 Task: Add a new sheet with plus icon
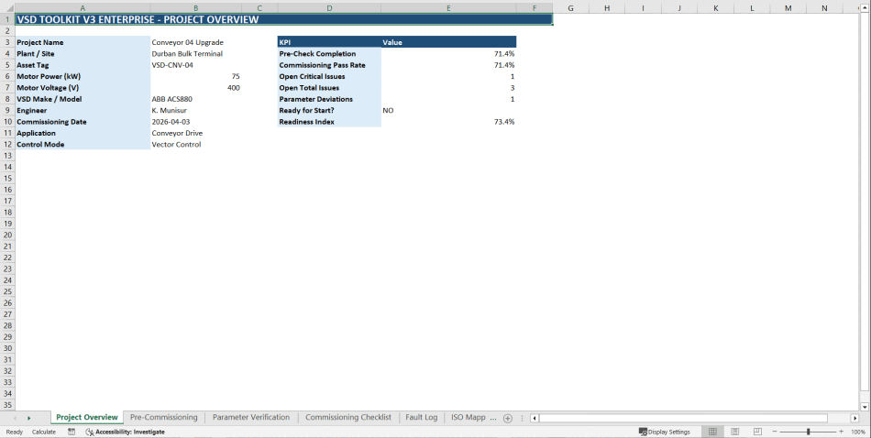(x=508, y=418)
